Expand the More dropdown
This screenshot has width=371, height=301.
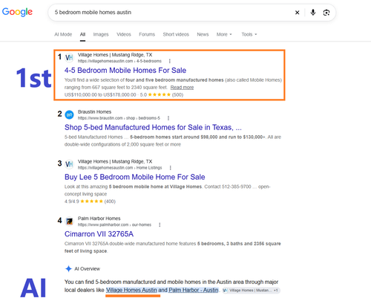224,34
